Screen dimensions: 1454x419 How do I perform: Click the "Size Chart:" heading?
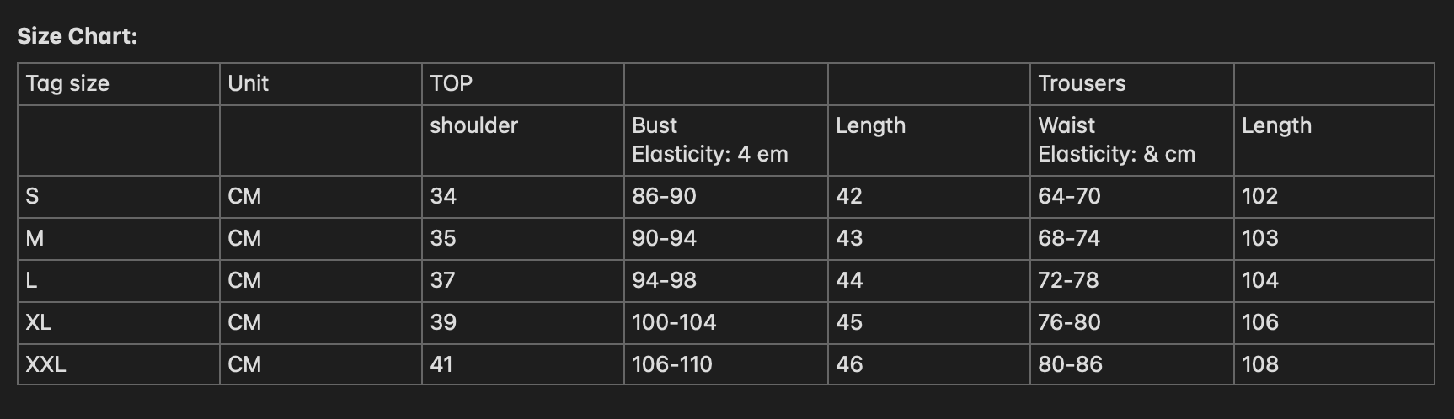(77, 36)
